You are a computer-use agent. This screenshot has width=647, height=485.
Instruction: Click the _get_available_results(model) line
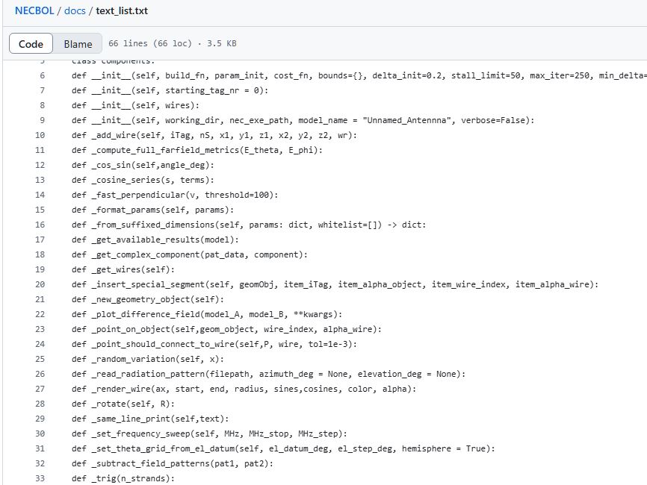click(x=155, y=240)
